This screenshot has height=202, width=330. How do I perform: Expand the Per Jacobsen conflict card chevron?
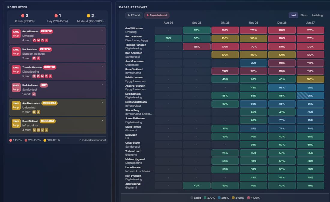103,49
